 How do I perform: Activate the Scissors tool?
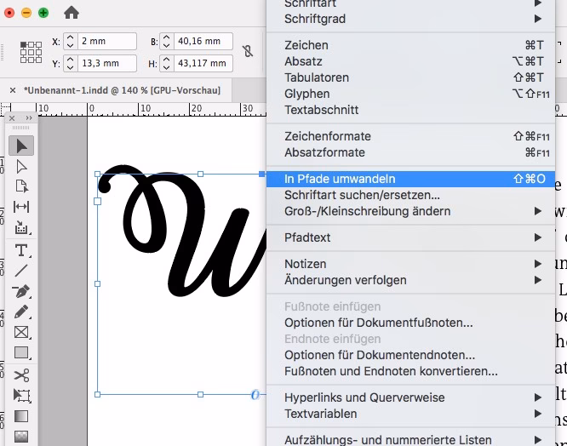[x=21, y=375]
